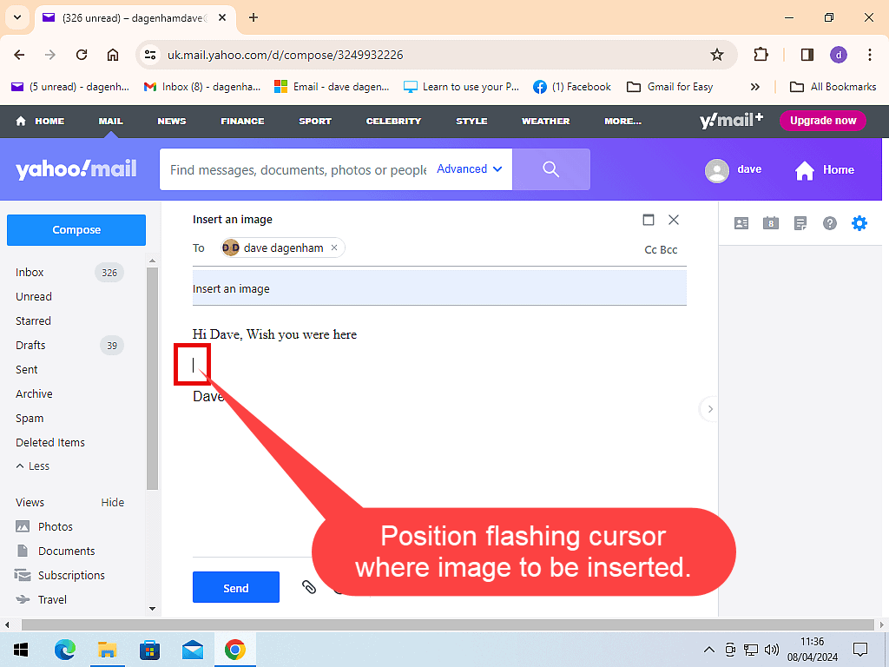Open Help via the question mark icon
The image size is (889, 667).
coord(830,223)
